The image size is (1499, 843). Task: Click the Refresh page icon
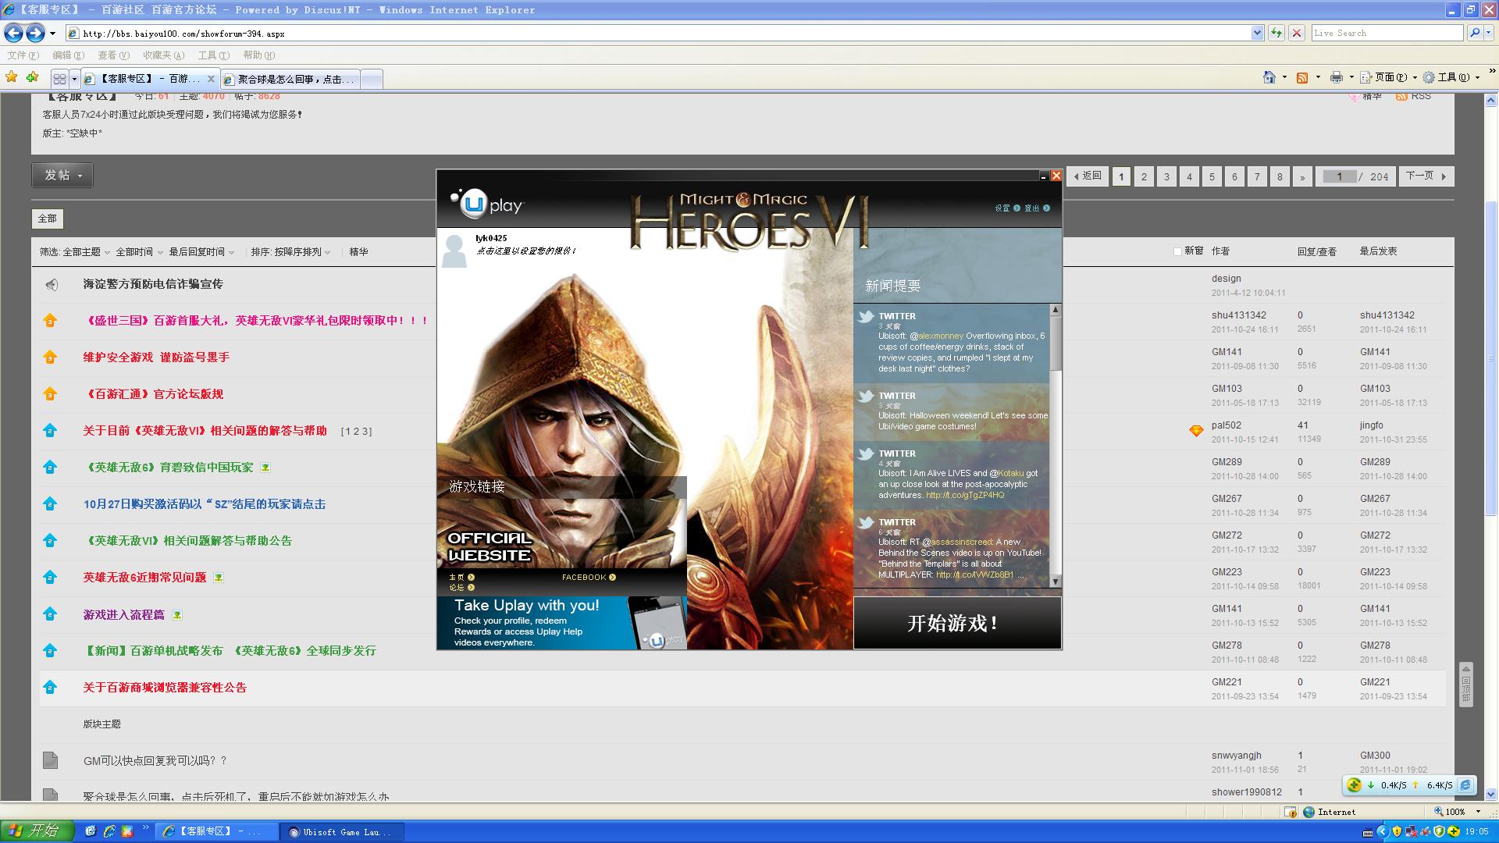pyautogui.click(x=1276, y=33)
